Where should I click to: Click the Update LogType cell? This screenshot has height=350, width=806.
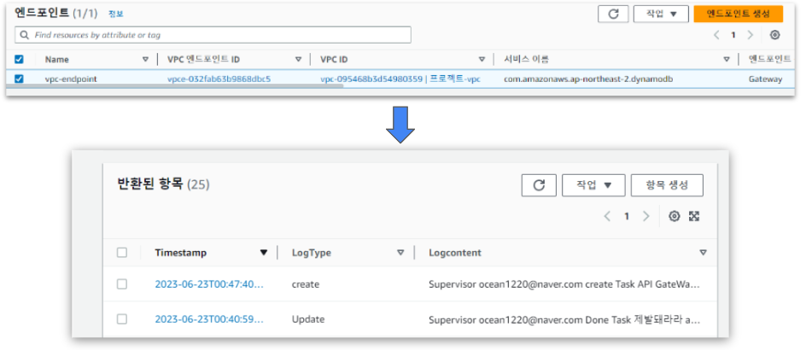pos(308,319)
